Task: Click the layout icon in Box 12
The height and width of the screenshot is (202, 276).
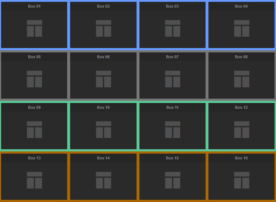Action: (x=241, y=130)
